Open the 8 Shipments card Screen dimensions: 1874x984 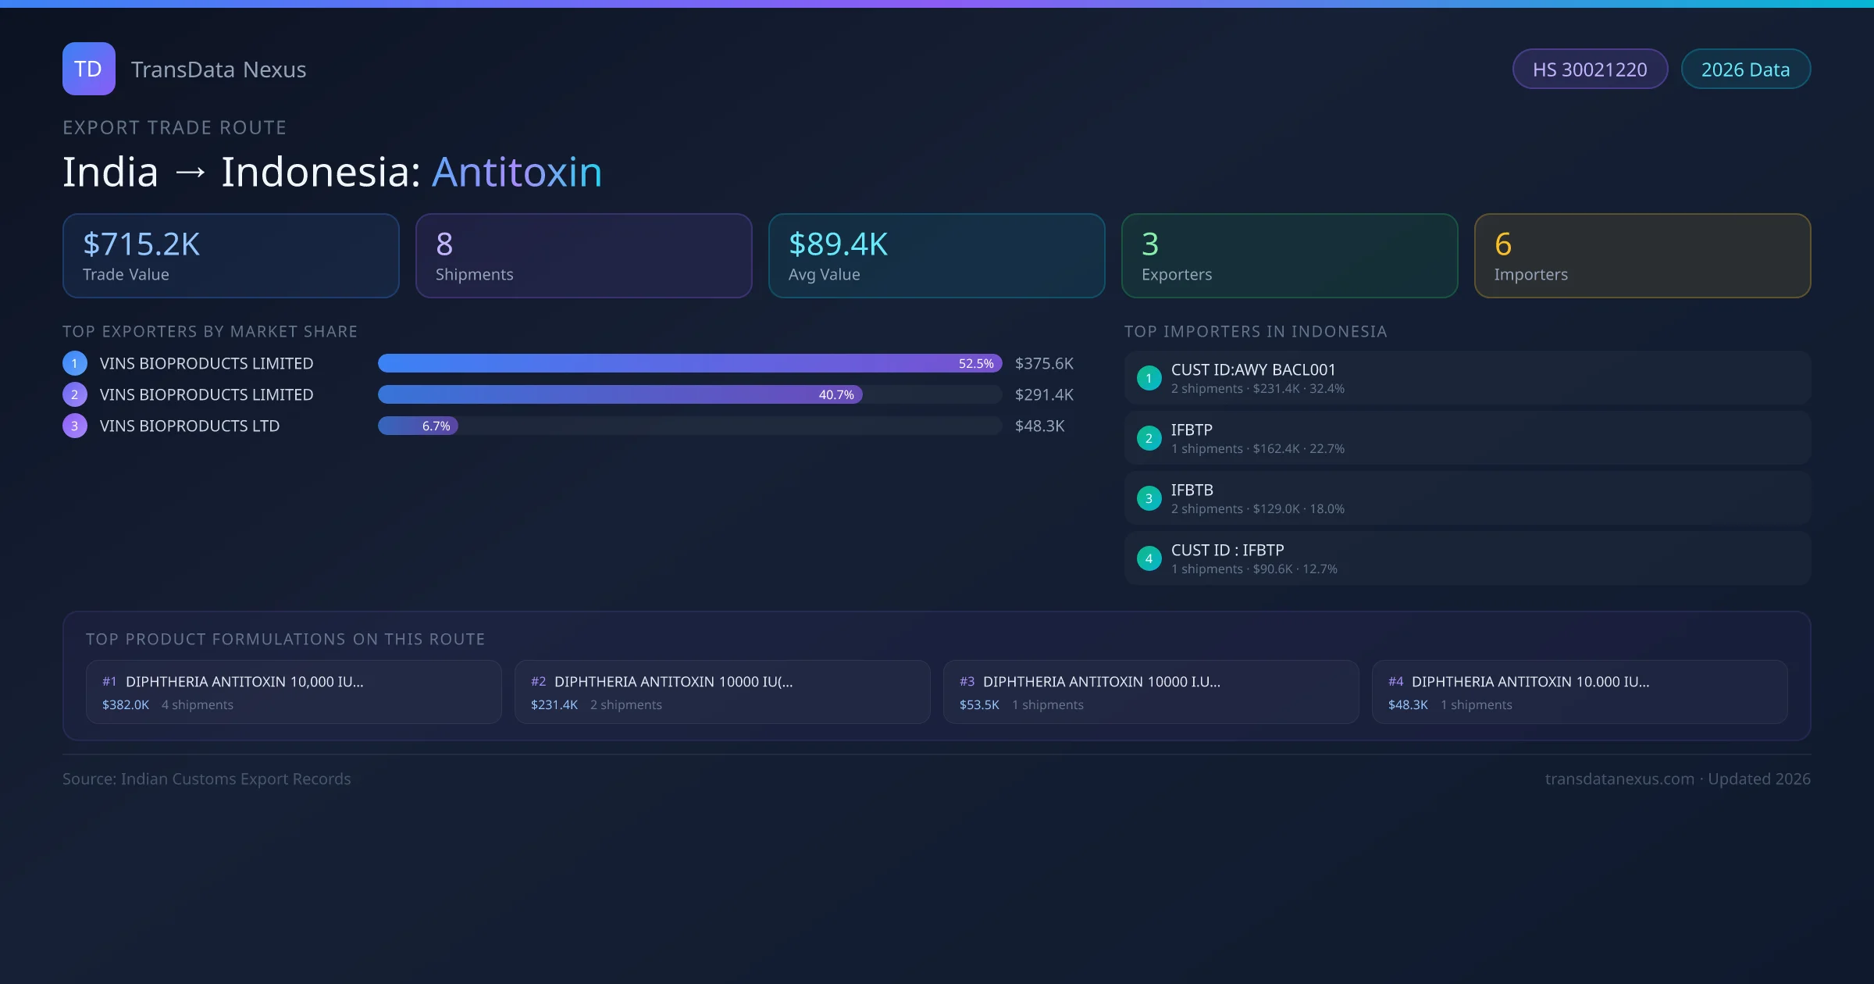[x=583, y=256]
